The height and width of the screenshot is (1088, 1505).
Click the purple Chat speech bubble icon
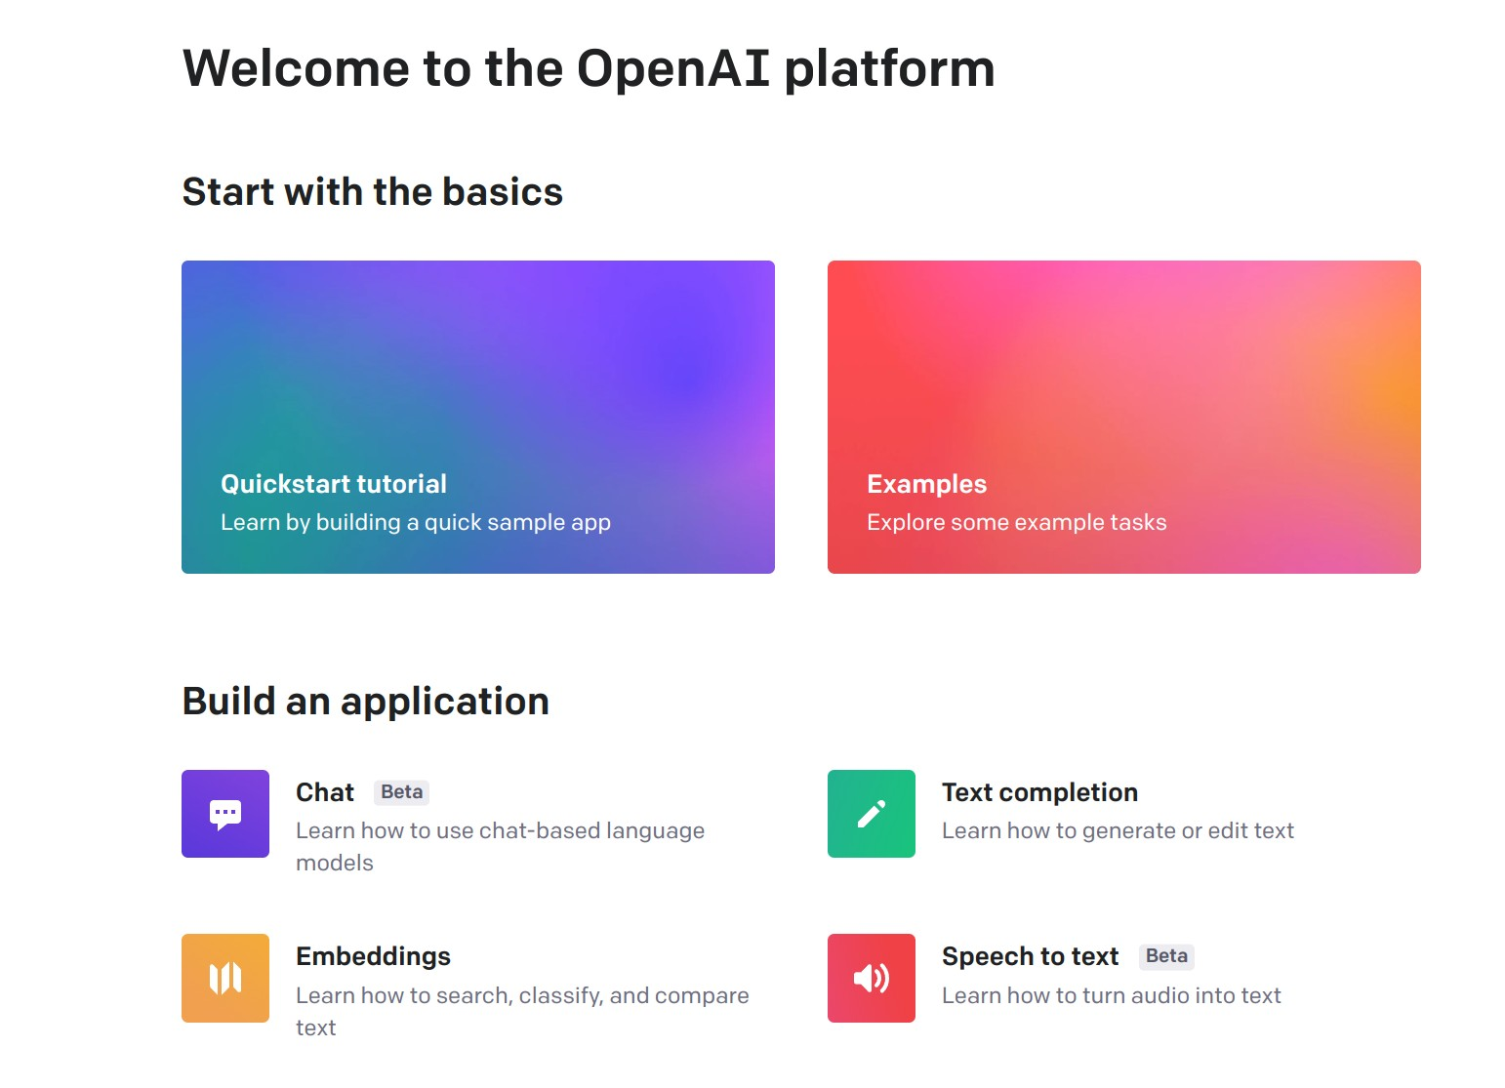point(225,814)
